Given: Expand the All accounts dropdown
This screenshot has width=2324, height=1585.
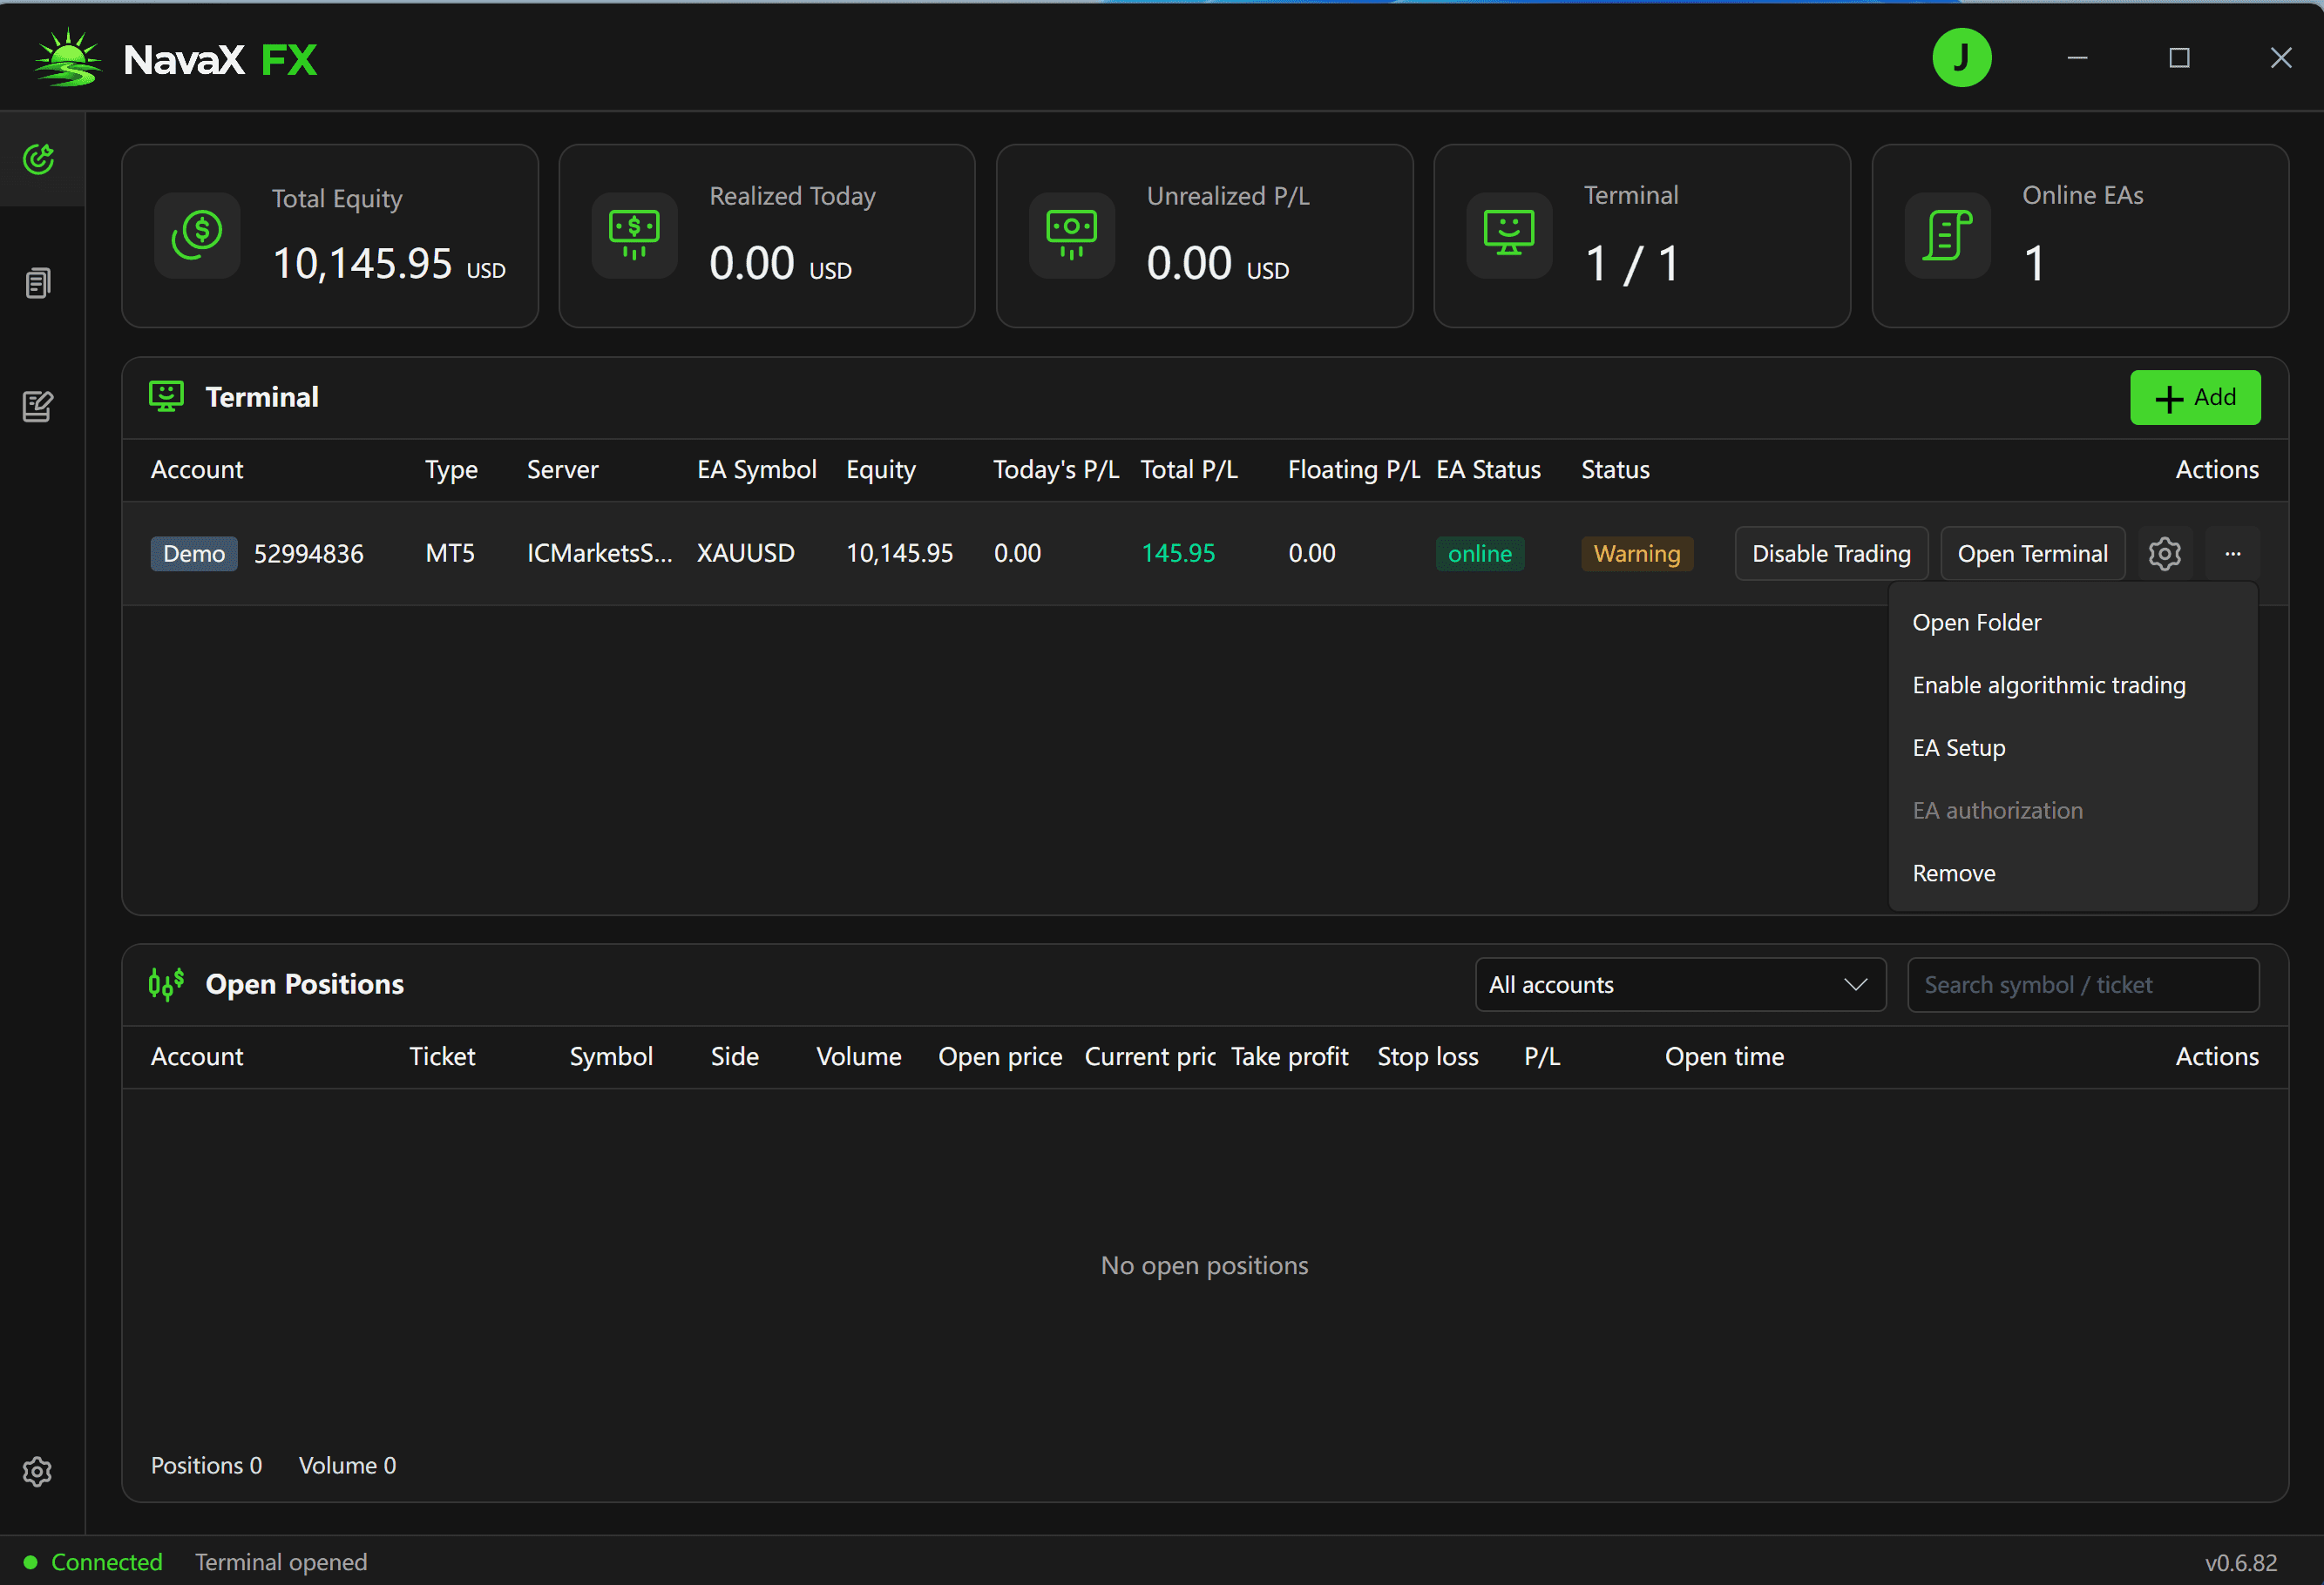Looking at the screenshot, I should [x=1680, y=985].
